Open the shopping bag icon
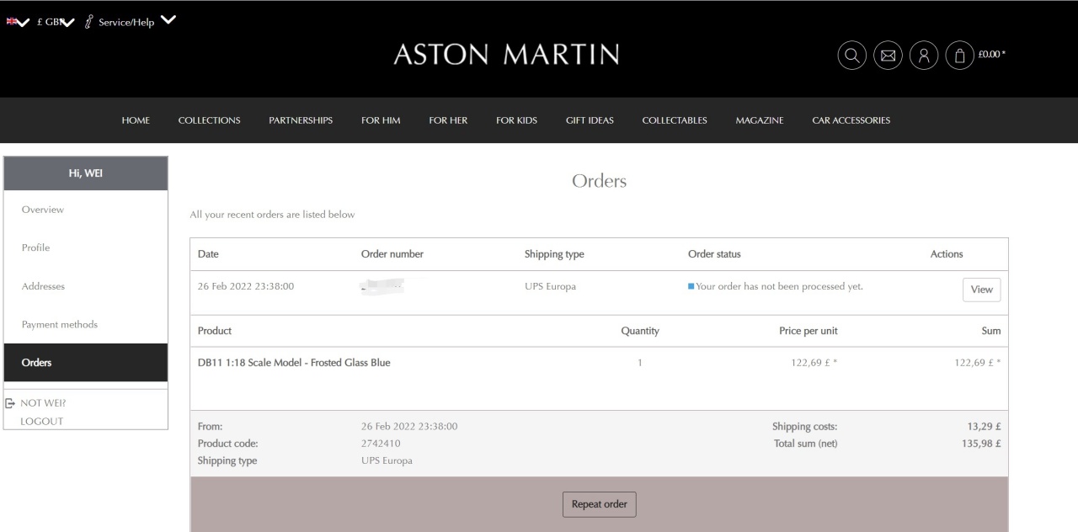The image size is (1078, 532). (960, 56)
